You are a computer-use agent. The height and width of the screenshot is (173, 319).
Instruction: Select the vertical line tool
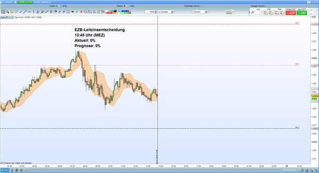point(34,12)
